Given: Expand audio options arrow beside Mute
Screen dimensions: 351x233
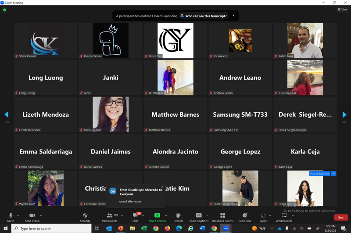Looking at the screenshot, I should (18, 215).
